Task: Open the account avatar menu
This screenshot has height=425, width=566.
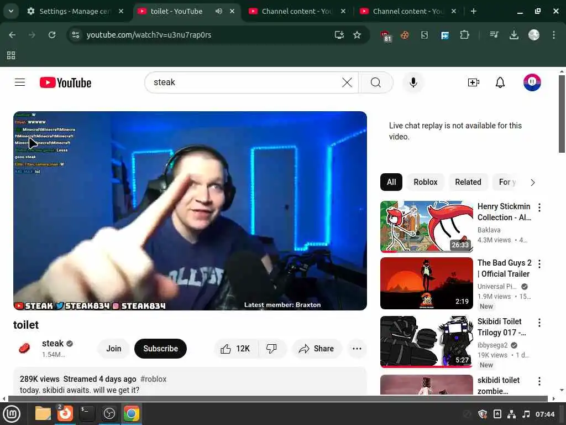Action: click(x=532, y=82)
